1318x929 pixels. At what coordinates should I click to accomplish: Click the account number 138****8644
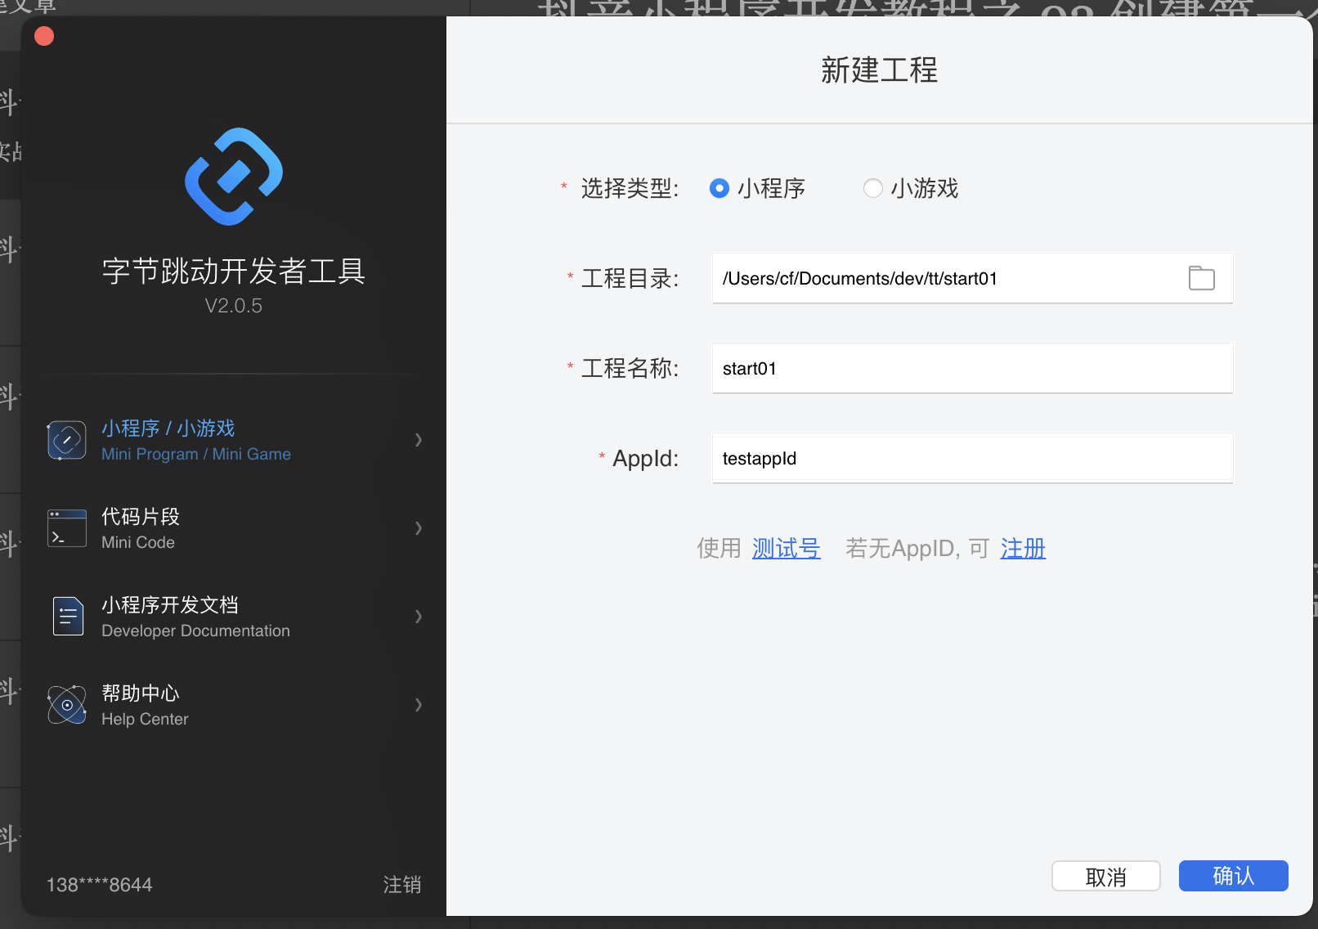[99, 885]
